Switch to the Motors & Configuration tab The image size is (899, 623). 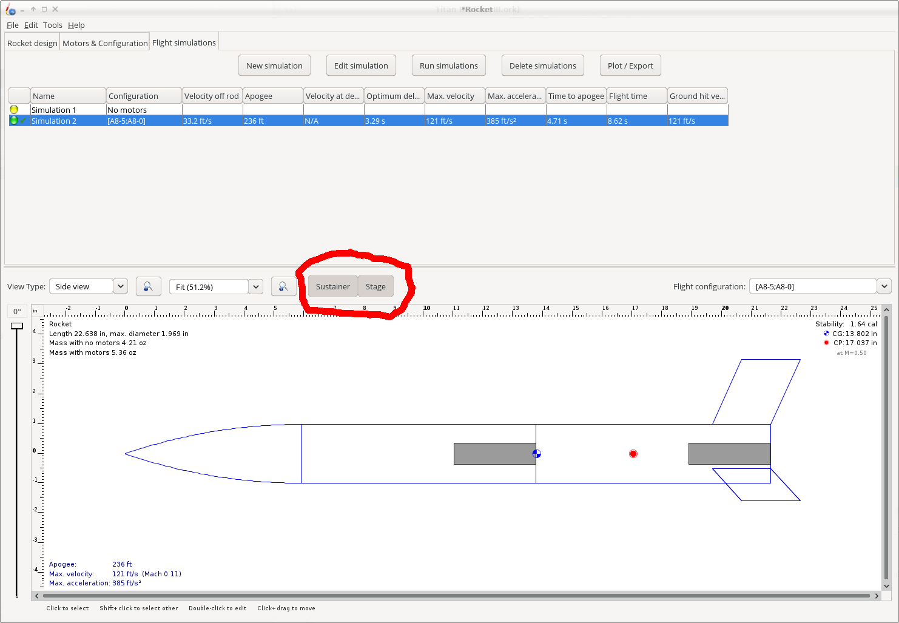(104, 42)
